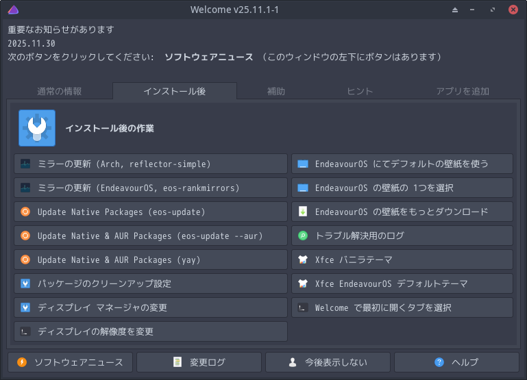Click the date text 2025.11.30
Screen dimensions: 527x380
[32, 44]
